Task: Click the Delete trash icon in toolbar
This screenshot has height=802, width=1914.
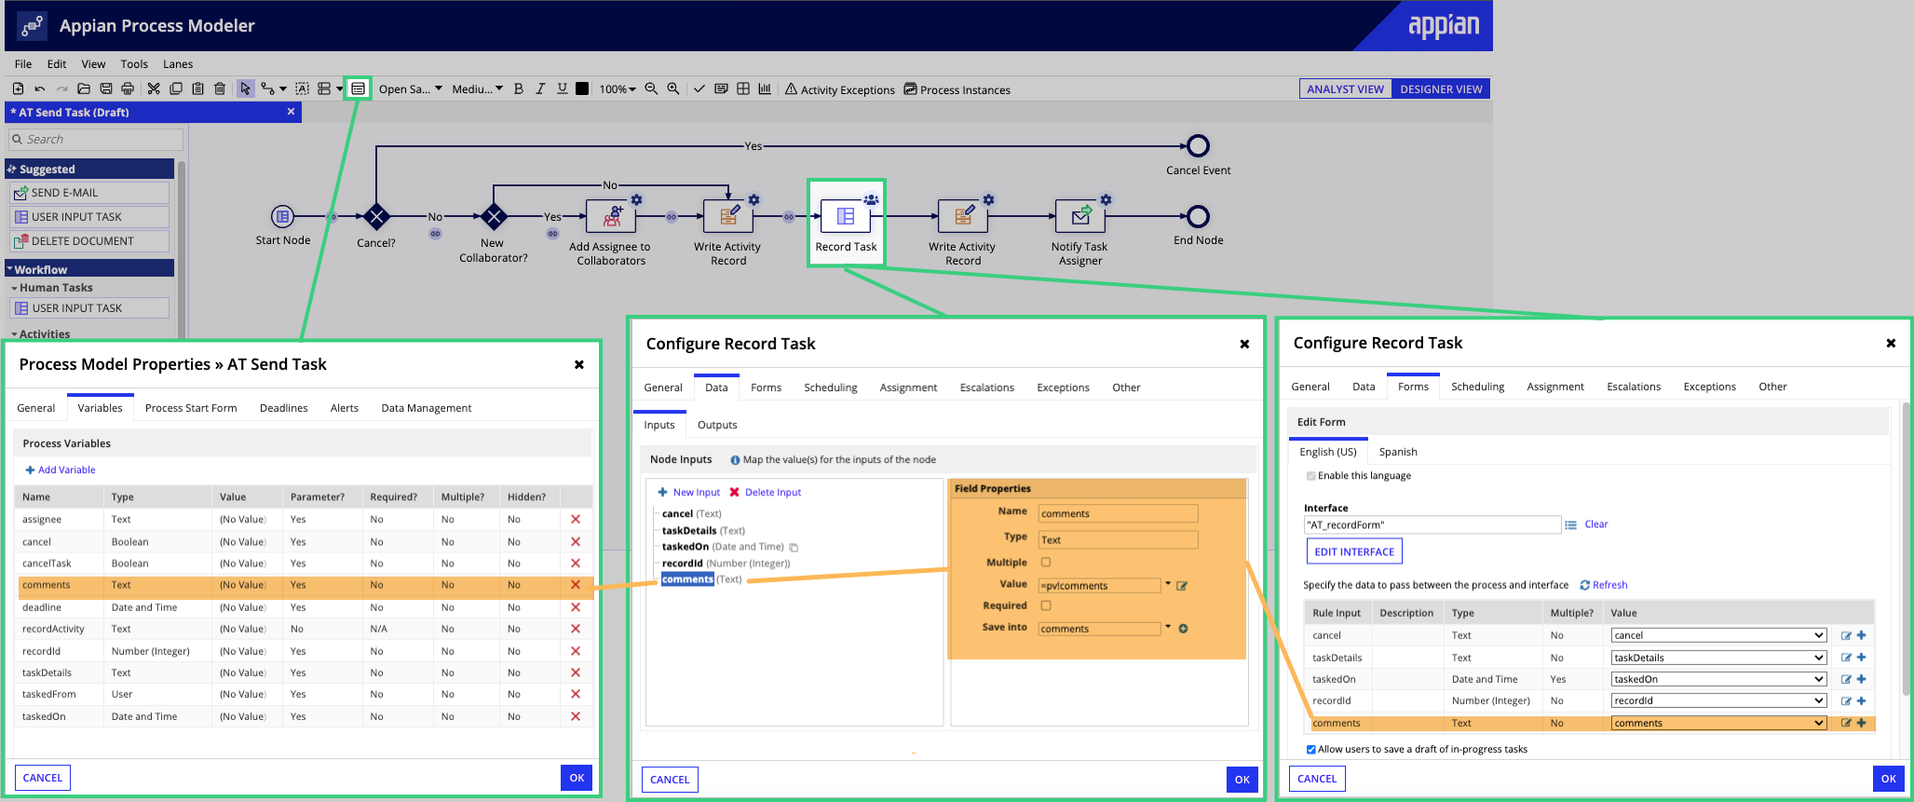Action: click(220, 88)
